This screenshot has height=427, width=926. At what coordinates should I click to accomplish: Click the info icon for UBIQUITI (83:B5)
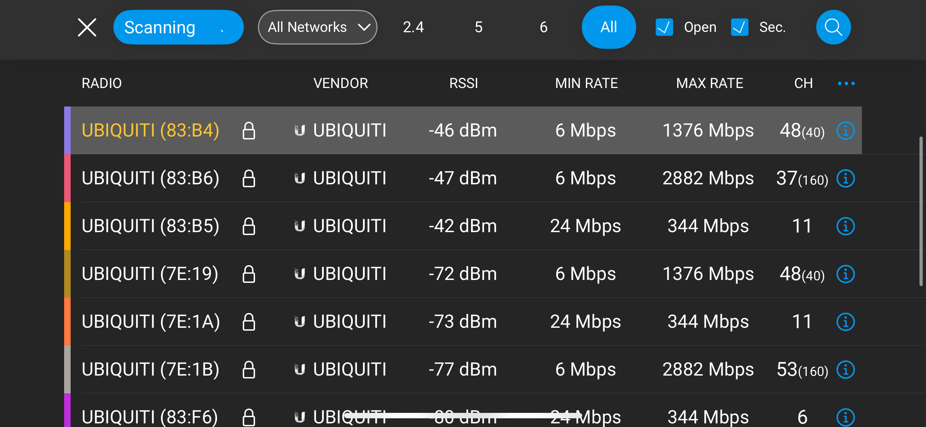[845, 226]
